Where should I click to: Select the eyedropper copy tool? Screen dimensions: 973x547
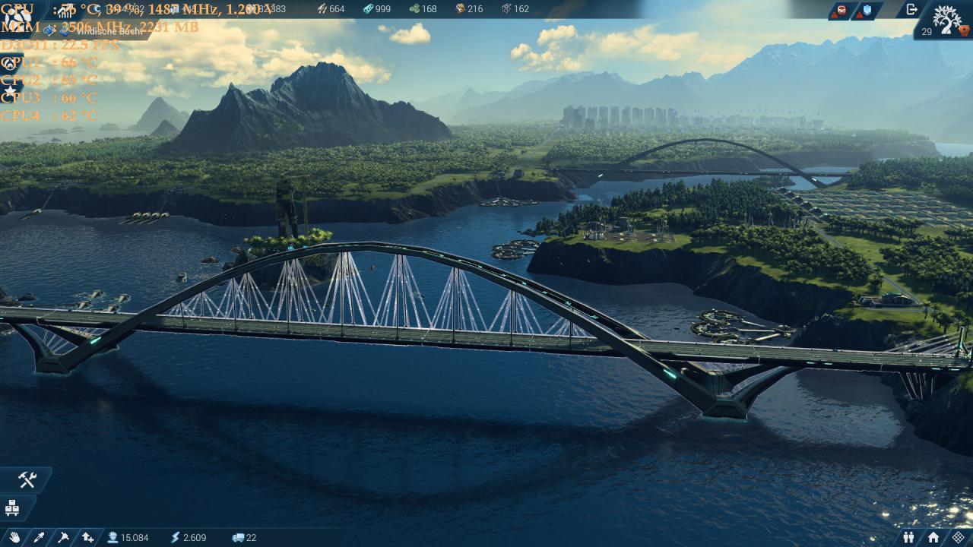(39, 537)
